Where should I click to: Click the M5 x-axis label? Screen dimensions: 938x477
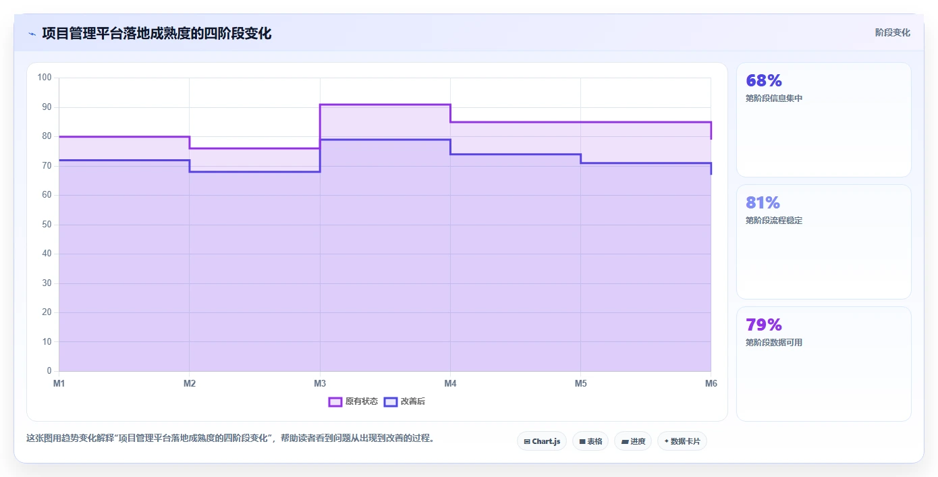tap(580, 383)
